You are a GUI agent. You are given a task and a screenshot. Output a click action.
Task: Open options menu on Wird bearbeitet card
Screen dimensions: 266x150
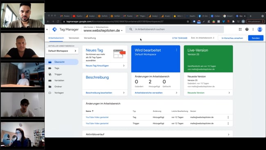[176, 50]
